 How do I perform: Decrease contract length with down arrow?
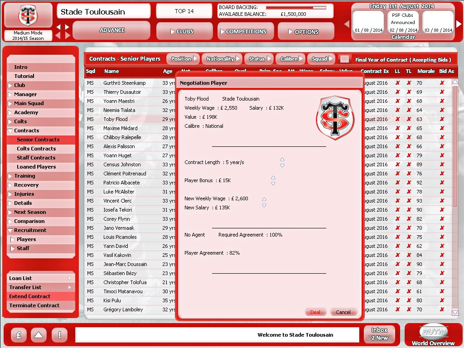click(x=282, y=165)
